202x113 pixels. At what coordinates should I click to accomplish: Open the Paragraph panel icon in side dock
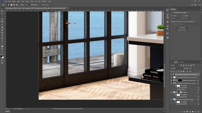(x=168, y=29)
